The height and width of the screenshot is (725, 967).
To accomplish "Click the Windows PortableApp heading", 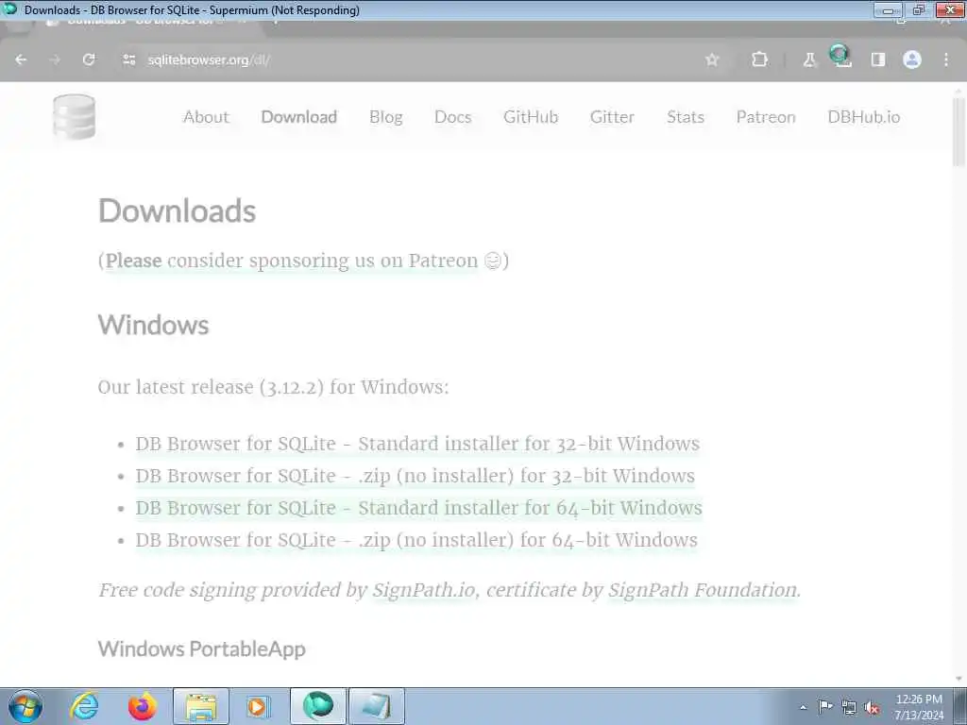I will pos(202,649).
